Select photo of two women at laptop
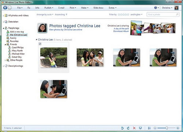 click(53, 89)
